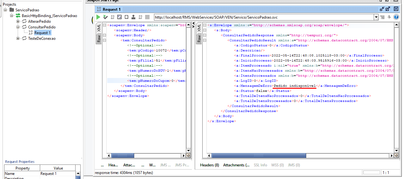Collapse the ServicoPadrao project node
405x179 pixels.
[x=5, y=10]
